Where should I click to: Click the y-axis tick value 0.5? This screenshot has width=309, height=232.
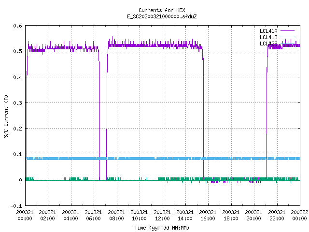(x=17, y=51)
